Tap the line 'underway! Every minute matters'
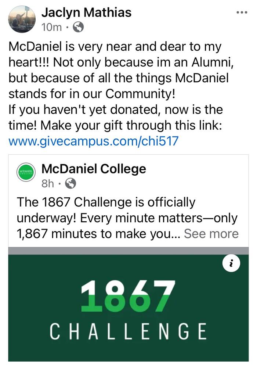Viewport: 257px width, 366px height. point(109,218)
